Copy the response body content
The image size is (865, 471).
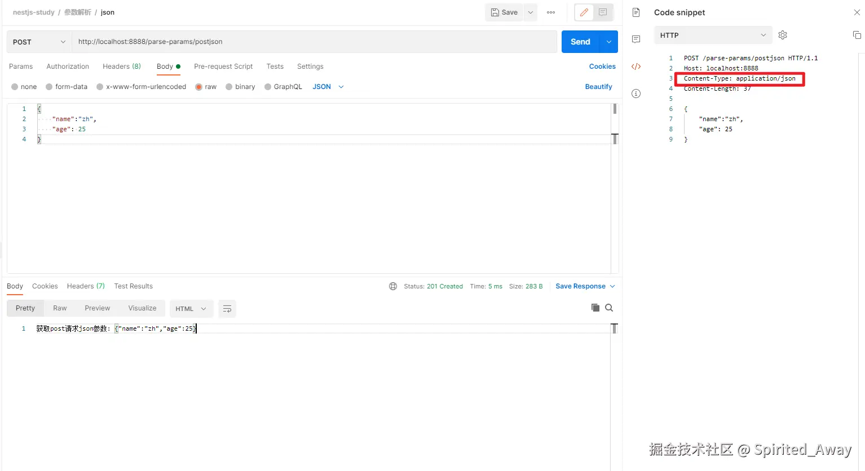point(595,308)
